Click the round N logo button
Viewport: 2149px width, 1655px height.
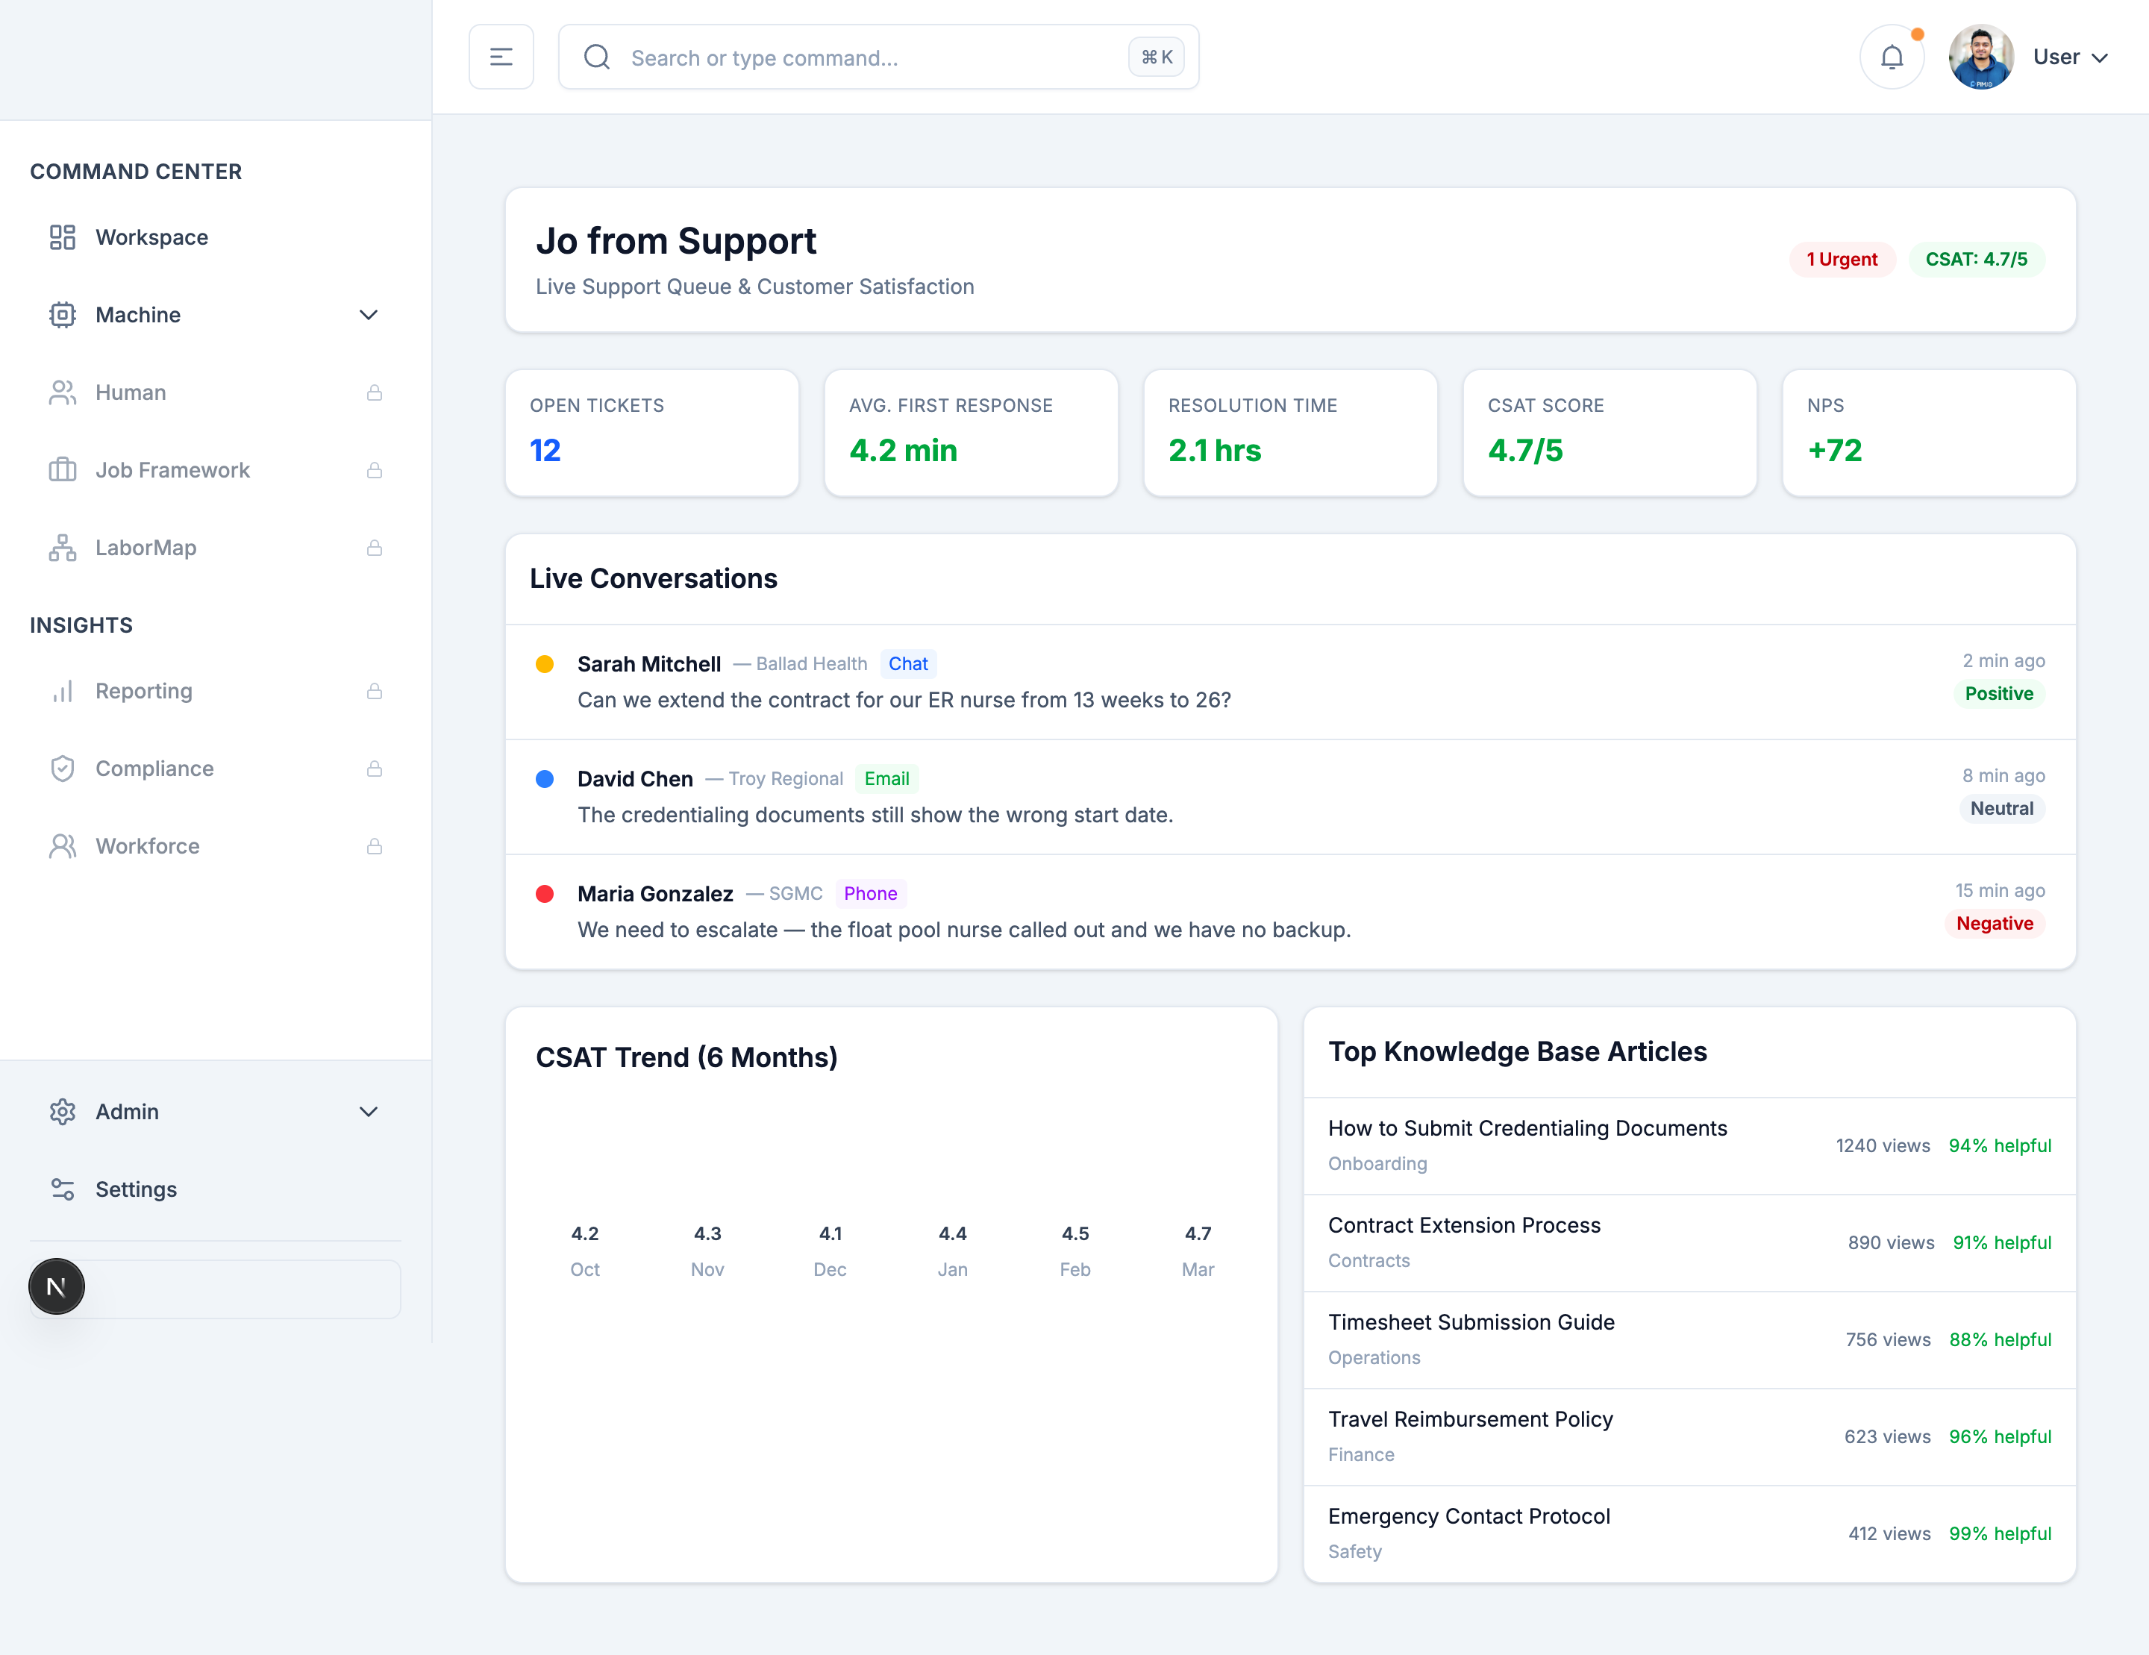[x=56, y=1286]
